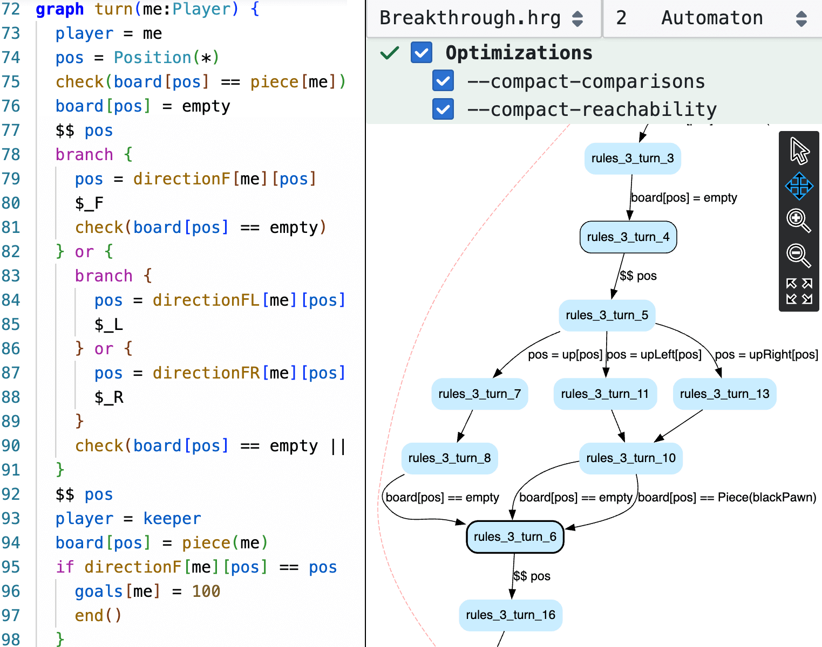Screen dimensions: 822x647
Task: Click the 'board[pos] = empty' edge label
Action: [684, 198]
